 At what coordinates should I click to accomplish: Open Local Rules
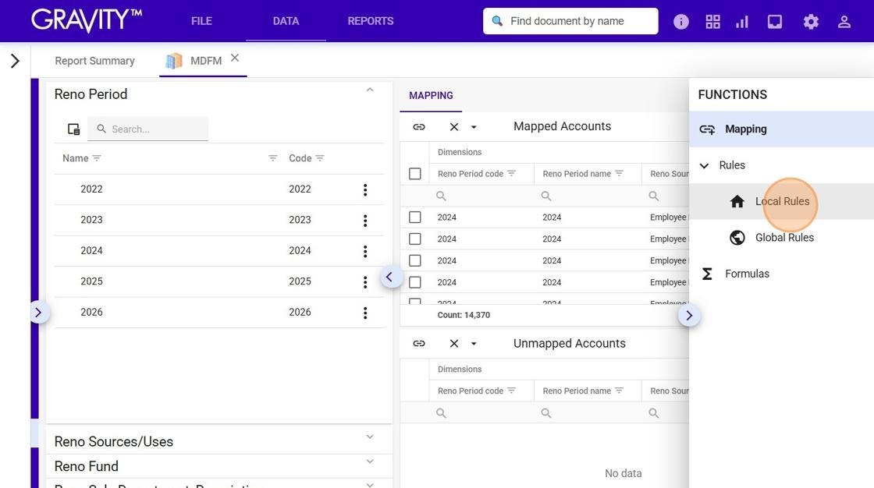point(782,201)
